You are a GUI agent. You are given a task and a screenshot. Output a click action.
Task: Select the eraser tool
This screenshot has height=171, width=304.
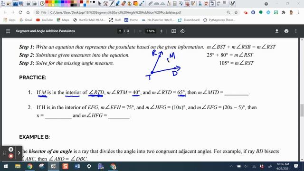tap(123, 3)
